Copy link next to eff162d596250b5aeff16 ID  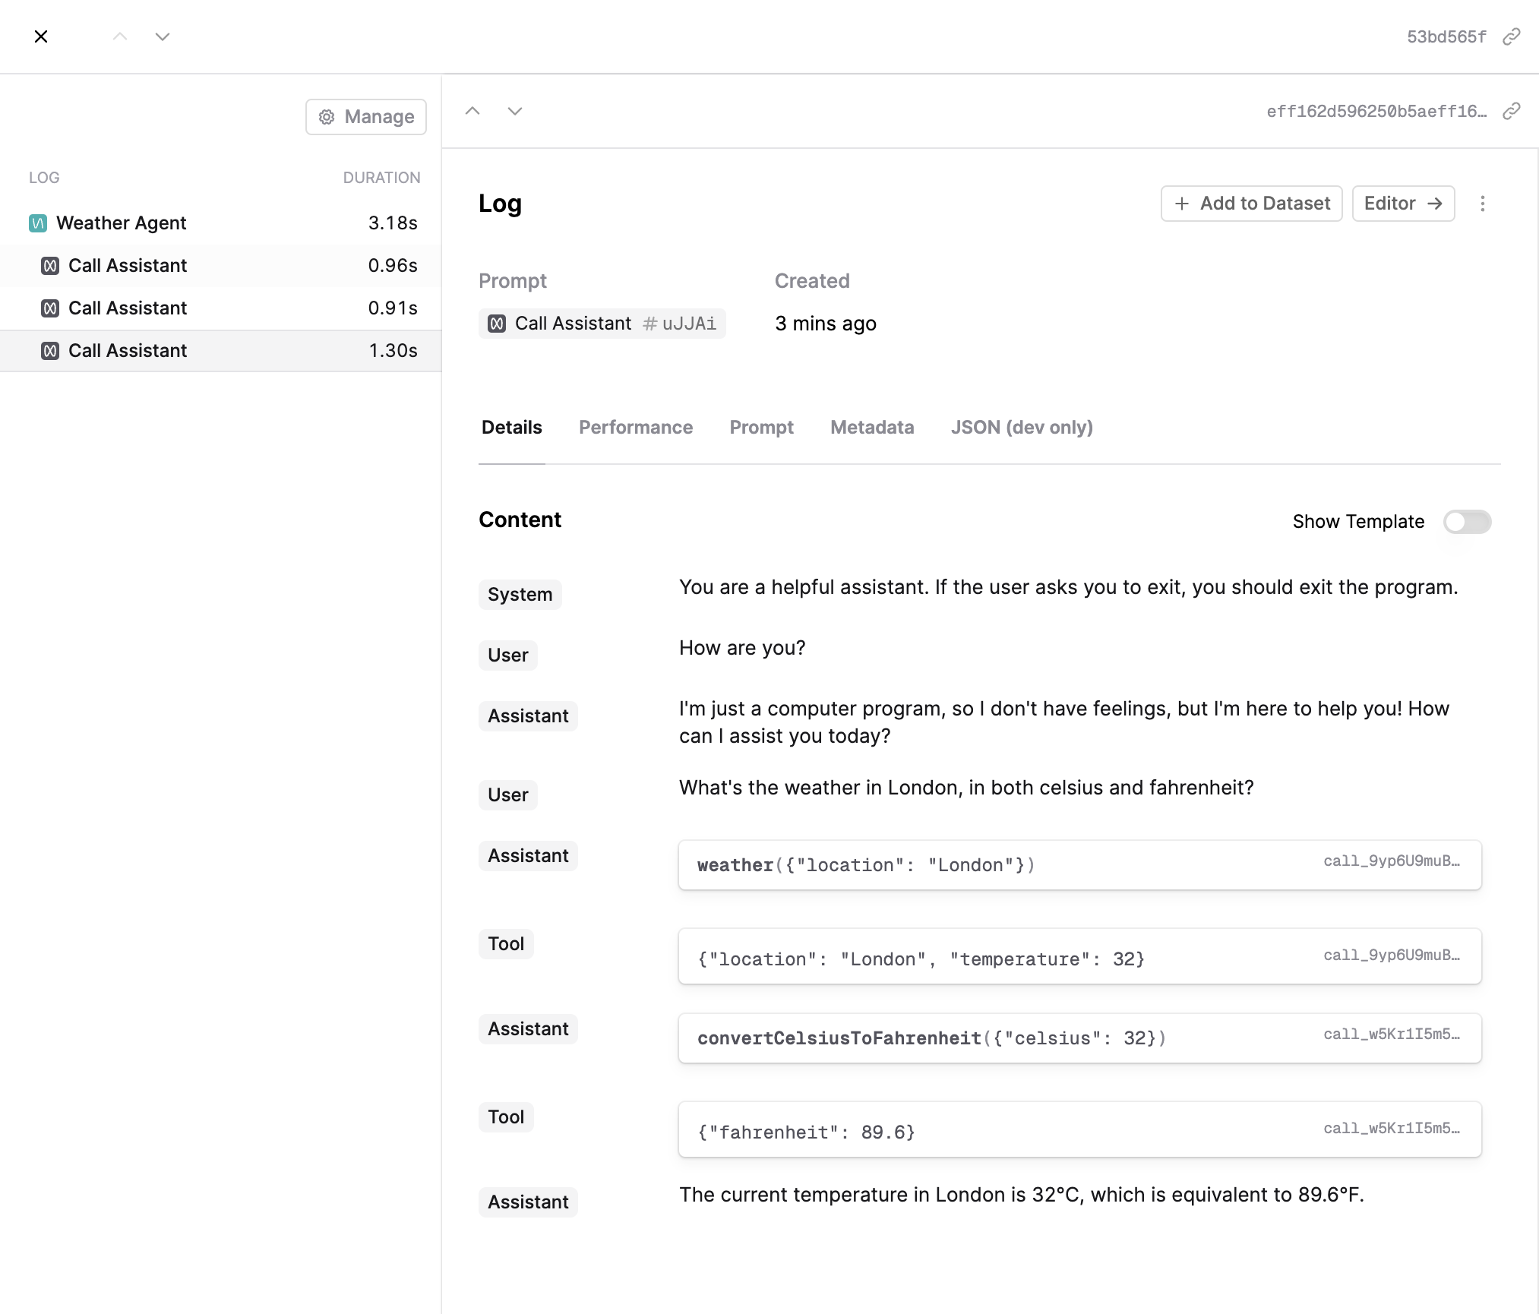[1512, 111]
